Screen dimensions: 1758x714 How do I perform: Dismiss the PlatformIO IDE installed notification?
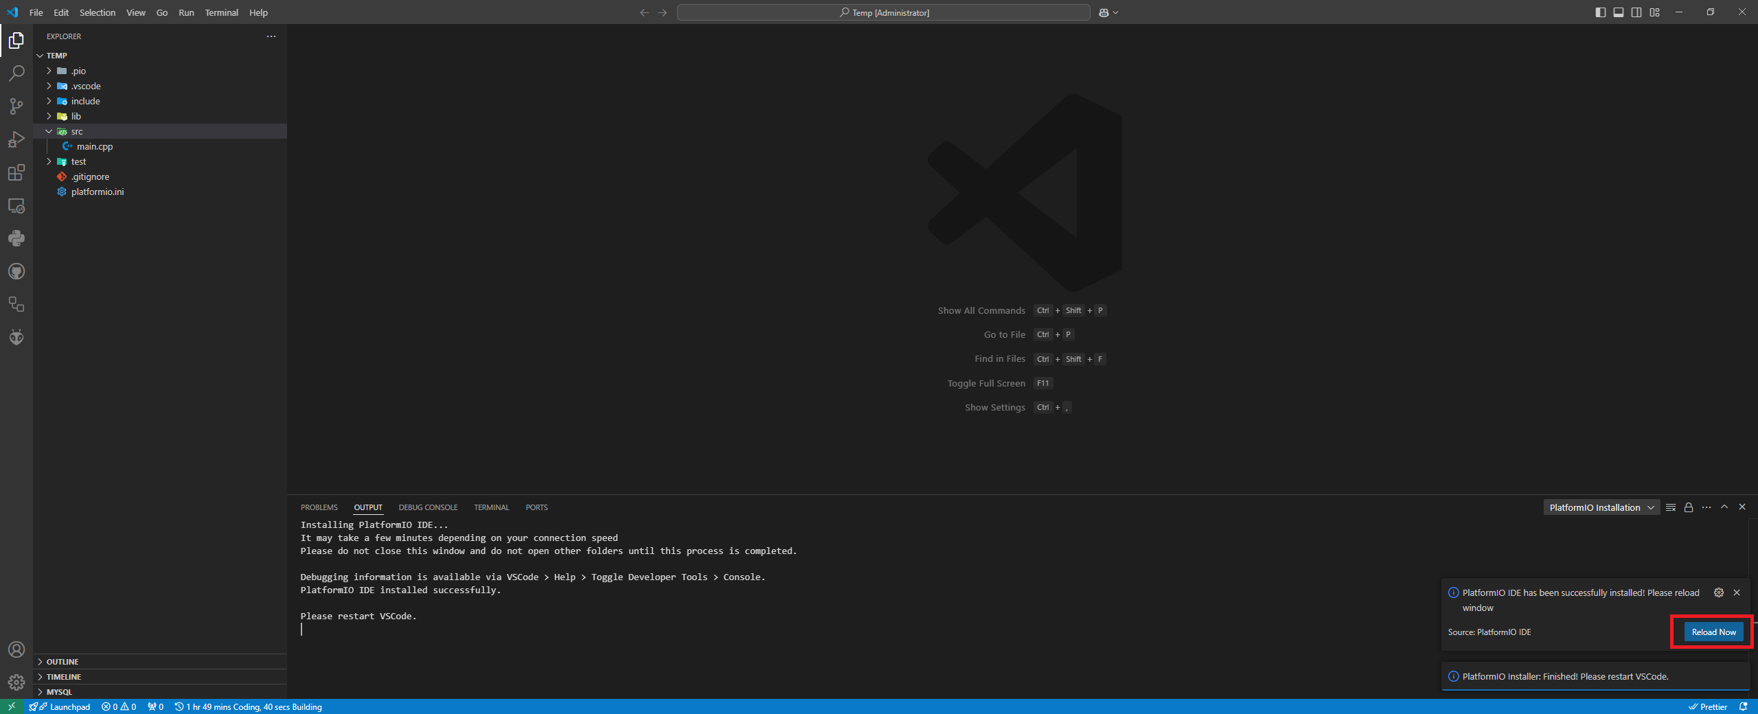pos(1737,592)
